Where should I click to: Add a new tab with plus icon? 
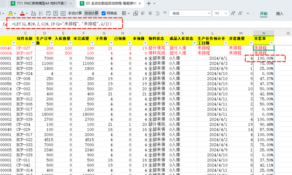(149, 3)
